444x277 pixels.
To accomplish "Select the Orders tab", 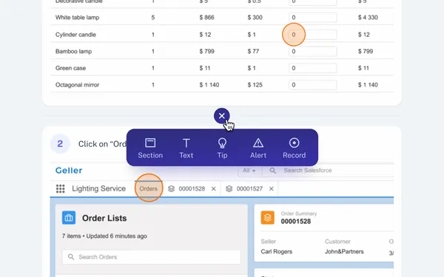I will 149,188.
